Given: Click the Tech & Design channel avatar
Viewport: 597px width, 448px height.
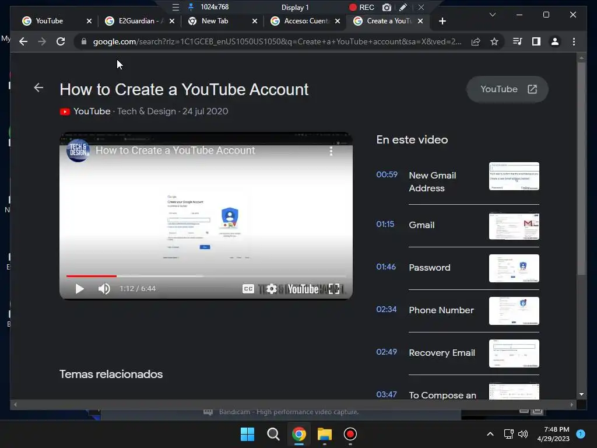Looking at the screenshot, I should 78,150.
